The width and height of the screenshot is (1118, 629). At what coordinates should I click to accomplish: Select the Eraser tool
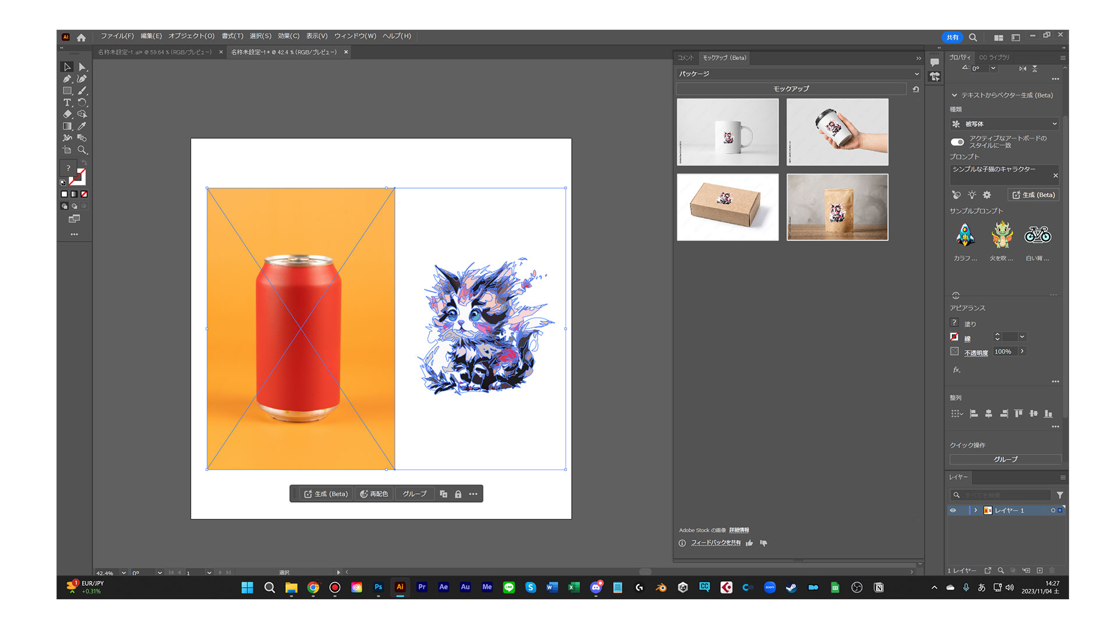67,114
